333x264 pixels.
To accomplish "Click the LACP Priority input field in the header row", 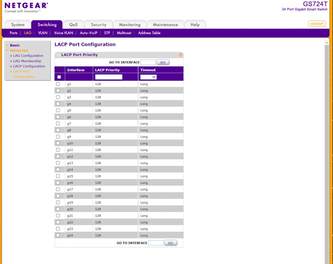I will coord(108,77).
